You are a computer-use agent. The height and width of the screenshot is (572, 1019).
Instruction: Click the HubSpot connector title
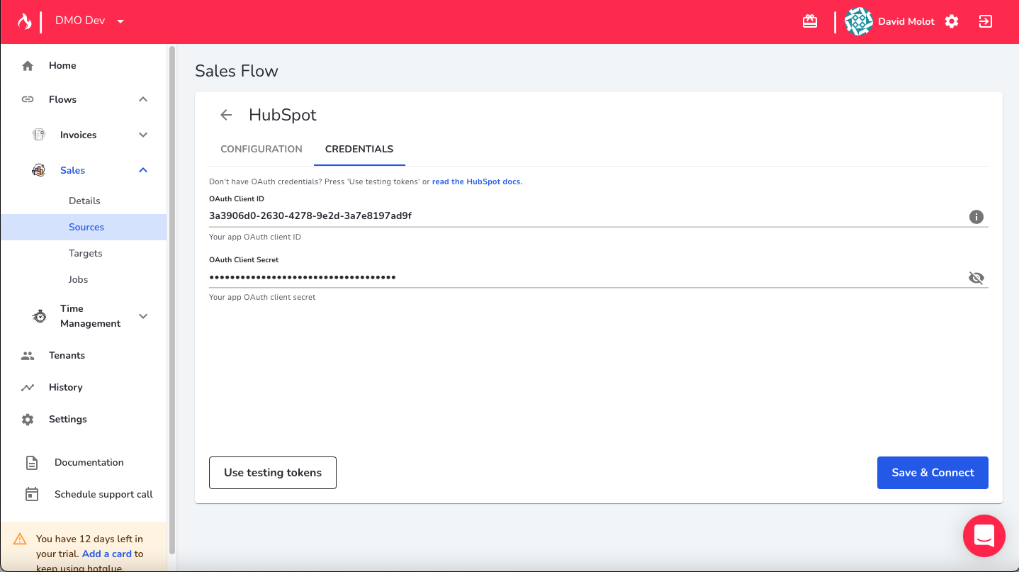coord(283,115)
